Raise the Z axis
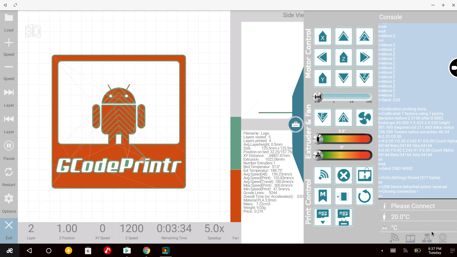 [x=364, y=36]
